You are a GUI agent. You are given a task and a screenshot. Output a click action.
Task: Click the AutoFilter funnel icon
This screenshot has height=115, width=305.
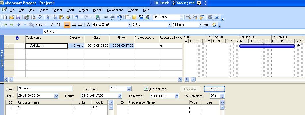205,25
